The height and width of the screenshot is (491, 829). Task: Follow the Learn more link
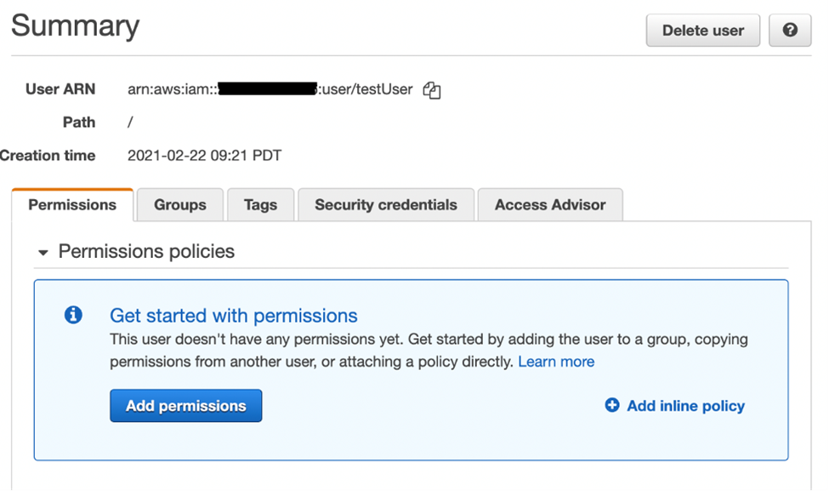click(x=556, y=362)
